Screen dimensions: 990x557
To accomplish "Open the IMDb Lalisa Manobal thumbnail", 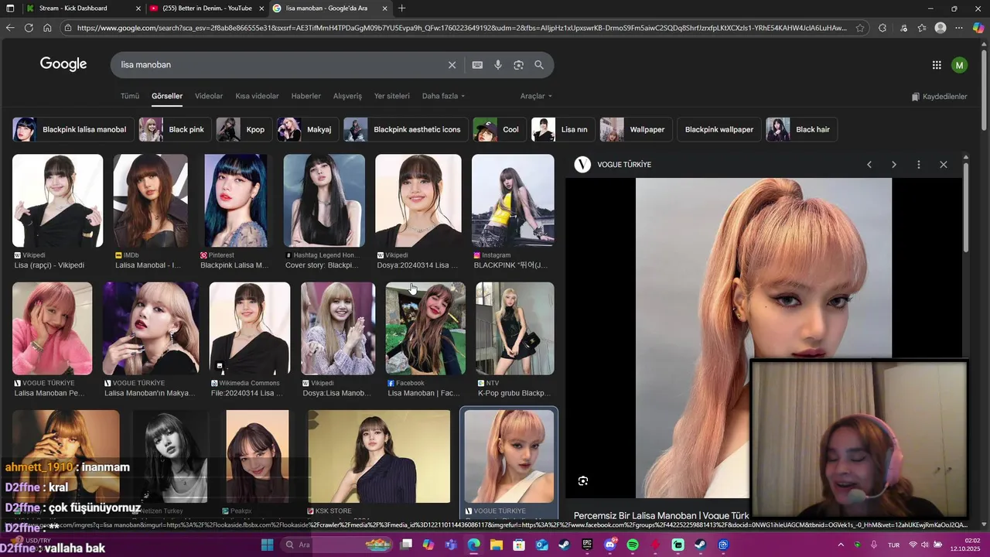I will (150, 201).
